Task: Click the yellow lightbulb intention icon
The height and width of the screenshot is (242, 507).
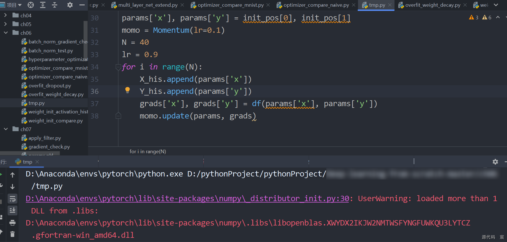Action: click(x=127, y=90)
